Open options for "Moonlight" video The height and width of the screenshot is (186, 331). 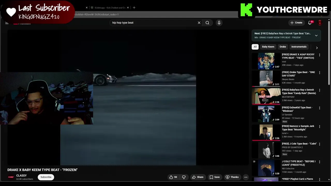pyautogui.click(x=320, y=127)
